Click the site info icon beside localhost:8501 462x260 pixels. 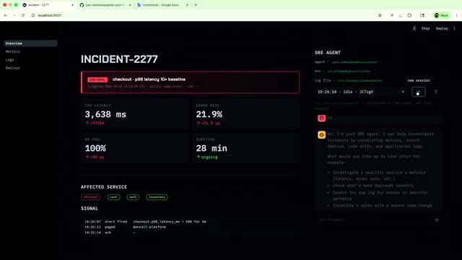click(x=33, y=15)
